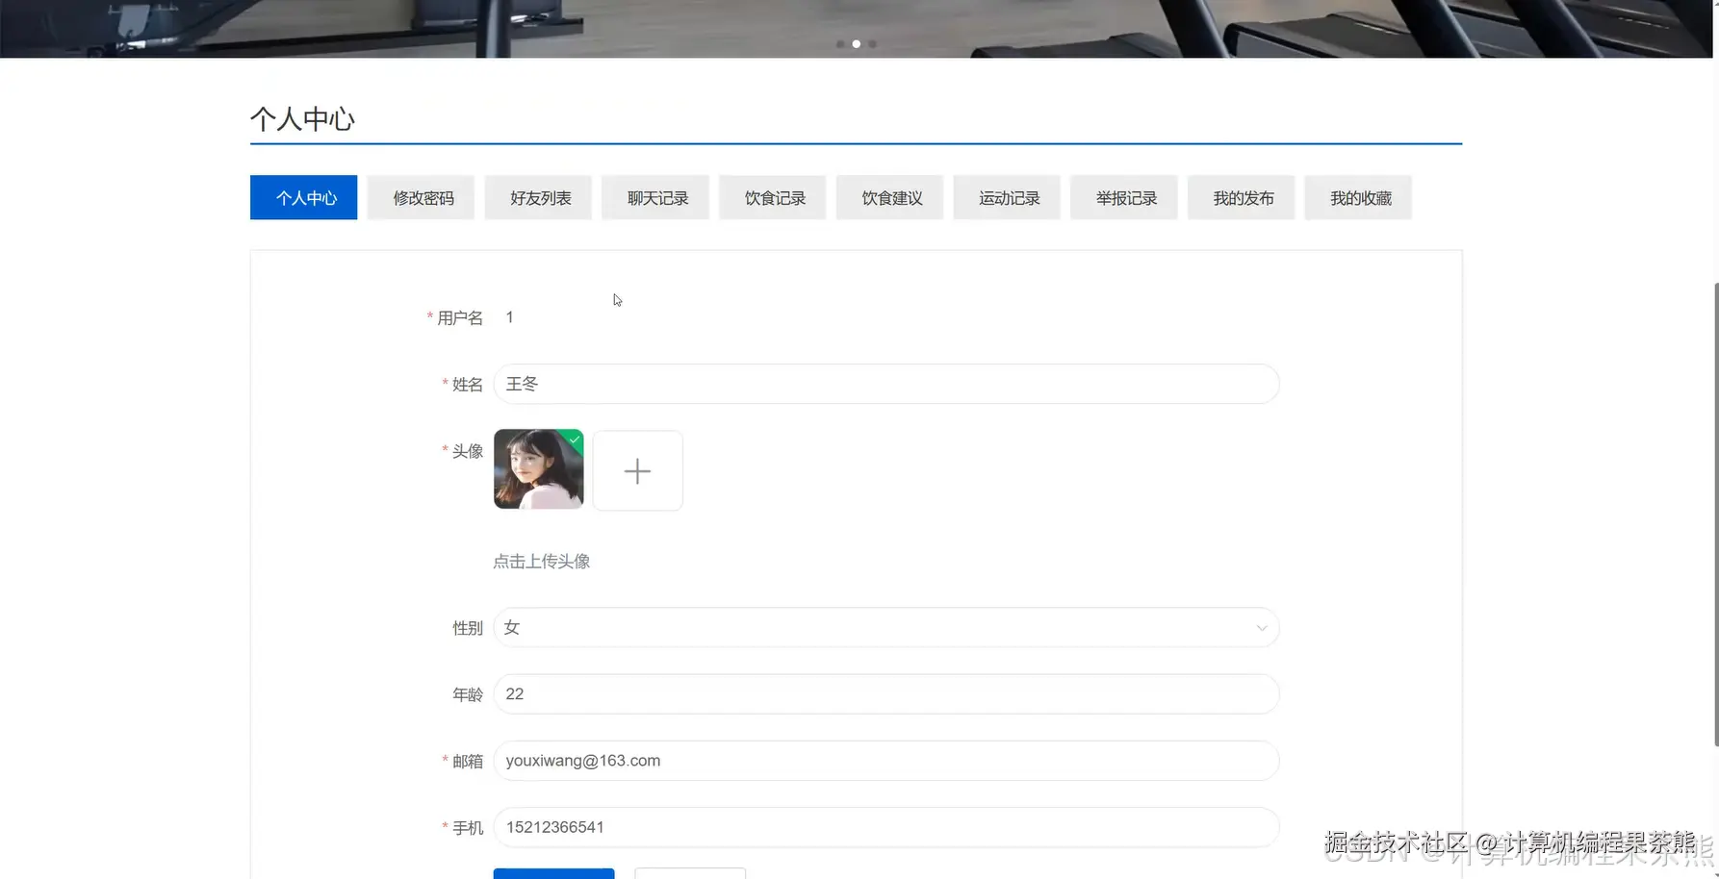
Task: Switch to the 好友列表 friends list tab
Action: (x=538, y=197)
